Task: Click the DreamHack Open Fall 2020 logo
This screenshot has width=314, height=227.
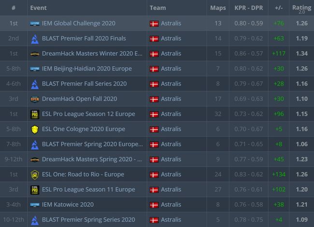Action: (x=34, y=99)
